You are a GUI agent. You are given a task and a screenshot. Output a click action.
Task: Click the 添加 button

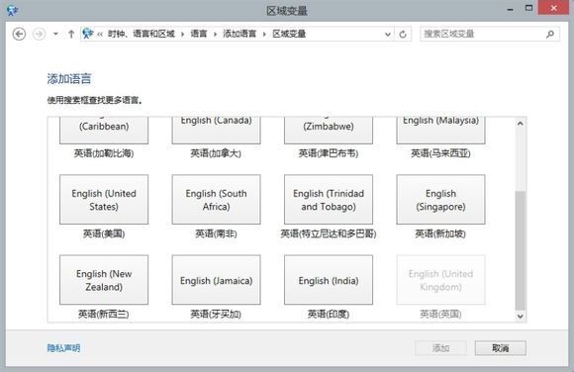point(440,348)
